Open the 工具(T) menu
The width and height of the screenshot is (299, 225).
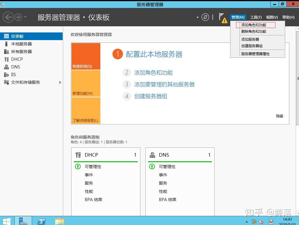point(255,17)
